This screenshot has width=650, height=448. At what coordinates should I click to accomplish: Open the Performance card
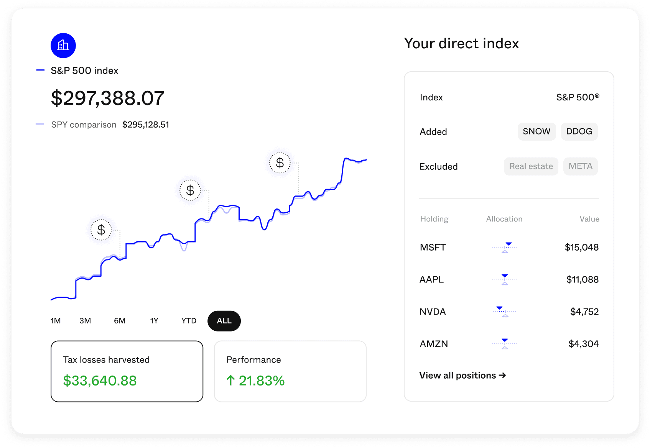click(x=290, y=371)
